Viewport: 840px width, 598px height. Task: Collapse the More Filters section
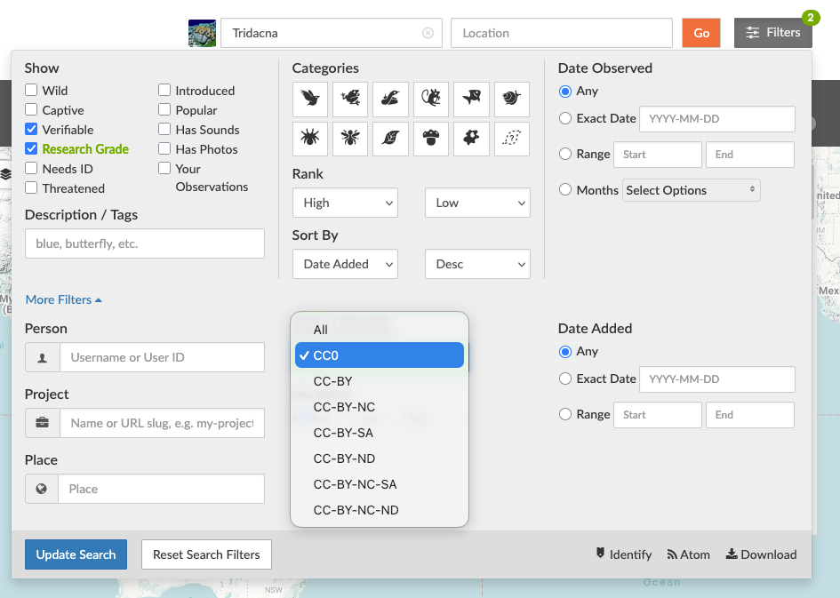63,299
